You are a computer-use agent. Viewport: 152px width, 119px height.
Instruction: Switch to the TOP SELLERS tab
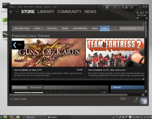click(x=36, y=87)
